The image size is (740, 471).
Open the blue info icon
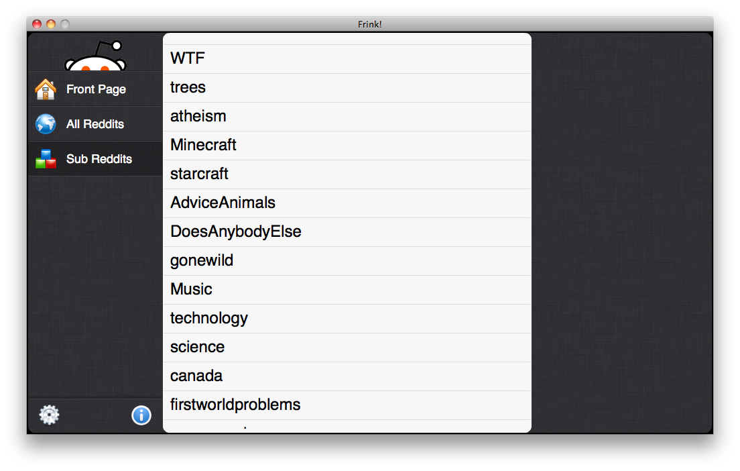pos(141,416)
